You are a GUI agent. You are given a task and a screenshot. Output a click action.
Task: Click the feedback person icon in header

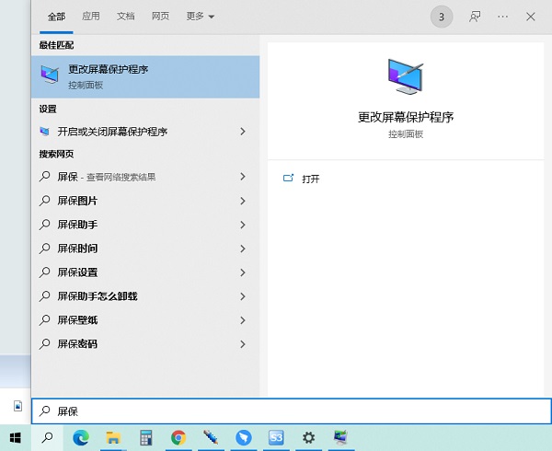point(475,17)
